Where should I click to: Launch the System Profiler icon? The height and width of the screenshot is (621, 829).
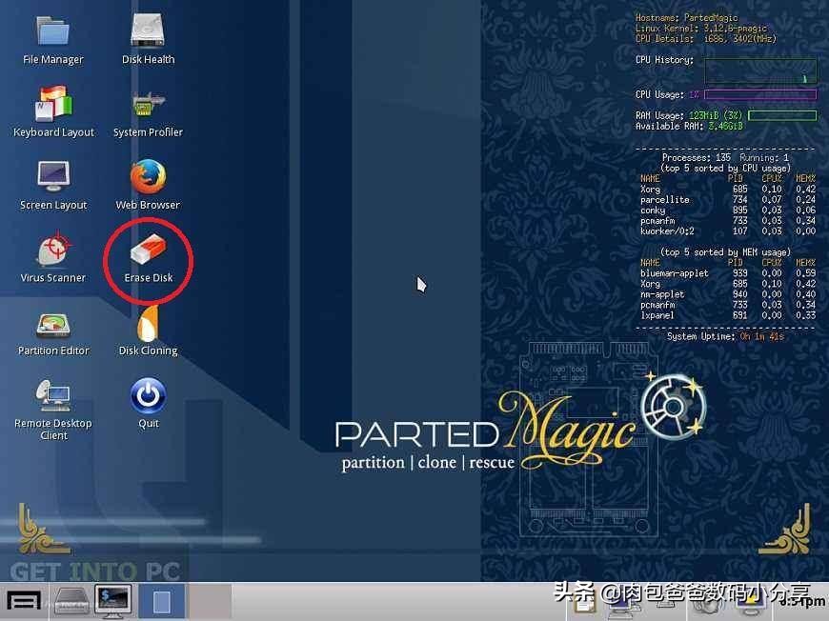pos(148,105)
